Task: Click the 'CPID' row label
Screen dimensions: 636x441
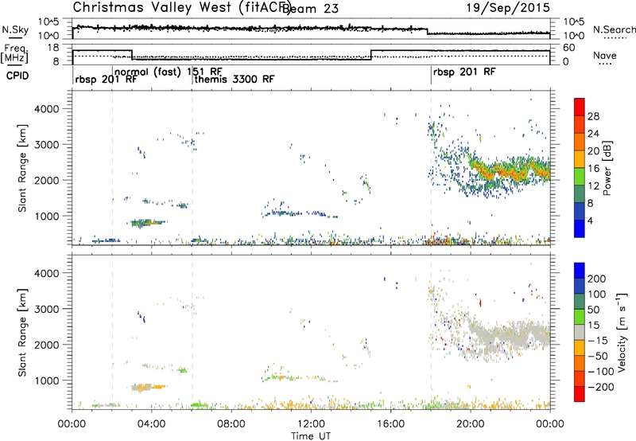Action: (17, 76)
